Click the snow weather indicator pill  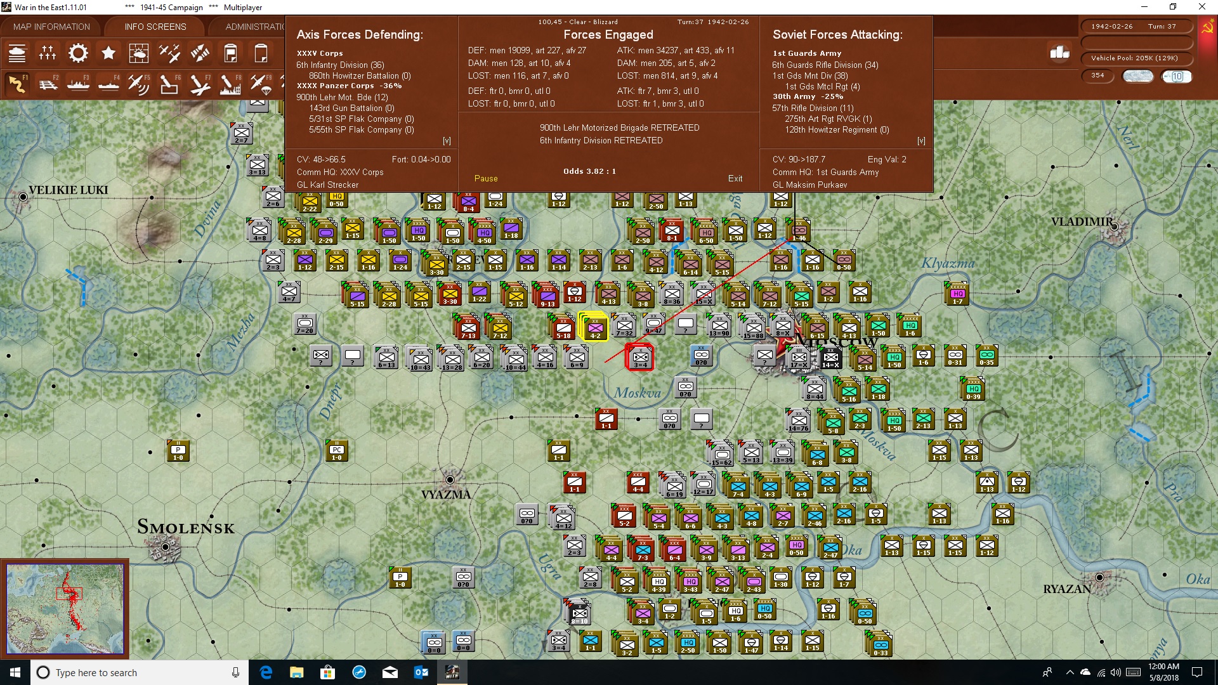pos(1138,76)
